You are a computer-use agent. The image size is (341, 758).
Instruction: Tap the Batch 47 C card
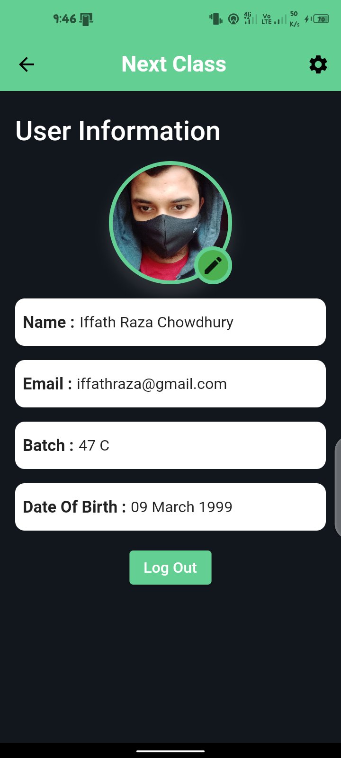pos(170,445)
